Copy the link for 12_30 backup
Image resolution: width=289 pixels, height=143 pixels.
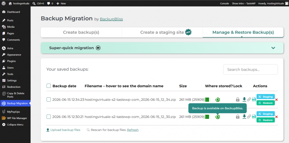(249, 117)
